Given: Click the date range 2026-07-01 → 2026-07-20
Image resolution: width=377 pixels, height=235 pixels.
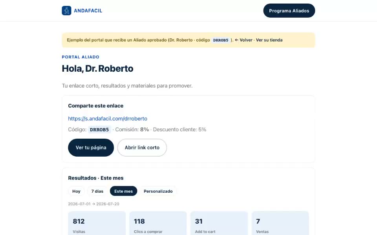Looking at the screenshot, I should tap(93, 204).
